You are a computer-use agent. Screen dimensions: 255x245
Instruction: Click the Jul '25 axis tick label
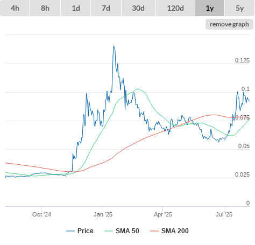pyautogui.click(x=224, y=214)
